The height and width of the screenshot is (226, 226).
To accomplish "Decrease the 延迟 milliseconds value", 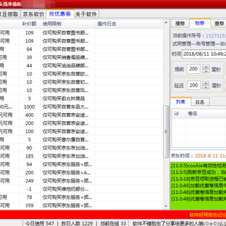I will tap(207, 87).
